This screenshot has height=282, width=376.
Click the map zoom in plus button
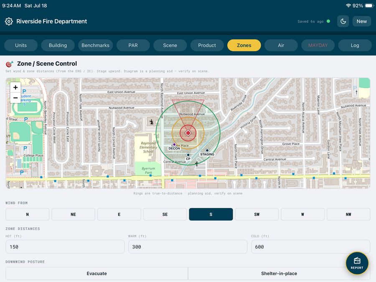[x=15, y=87]
